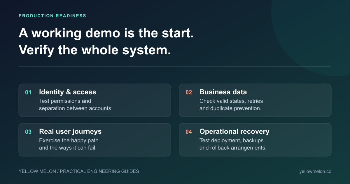The image size is (350, 184).
Task: Click "Test permissions and" description line
Action: point(65,101)
